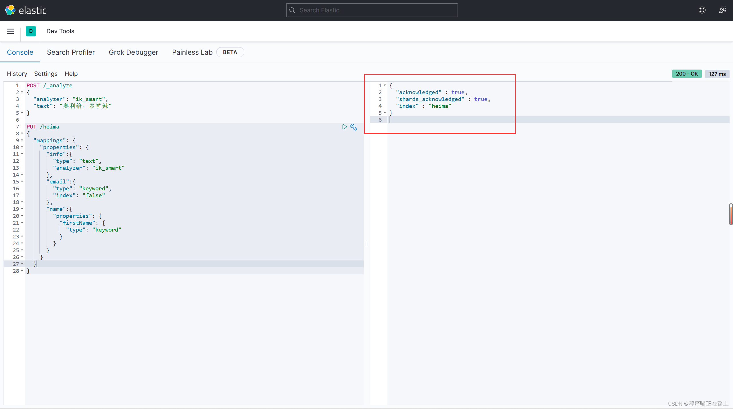Fold the name block at line 19

coord(22,209)
